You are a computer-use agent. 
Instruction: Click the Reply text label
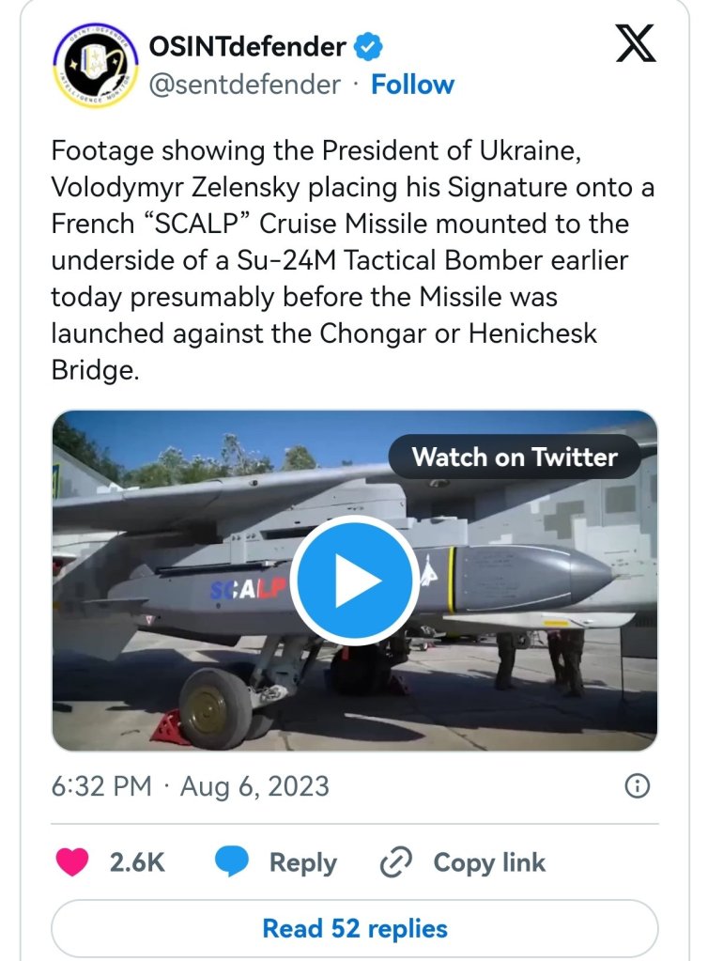(303, 862)
